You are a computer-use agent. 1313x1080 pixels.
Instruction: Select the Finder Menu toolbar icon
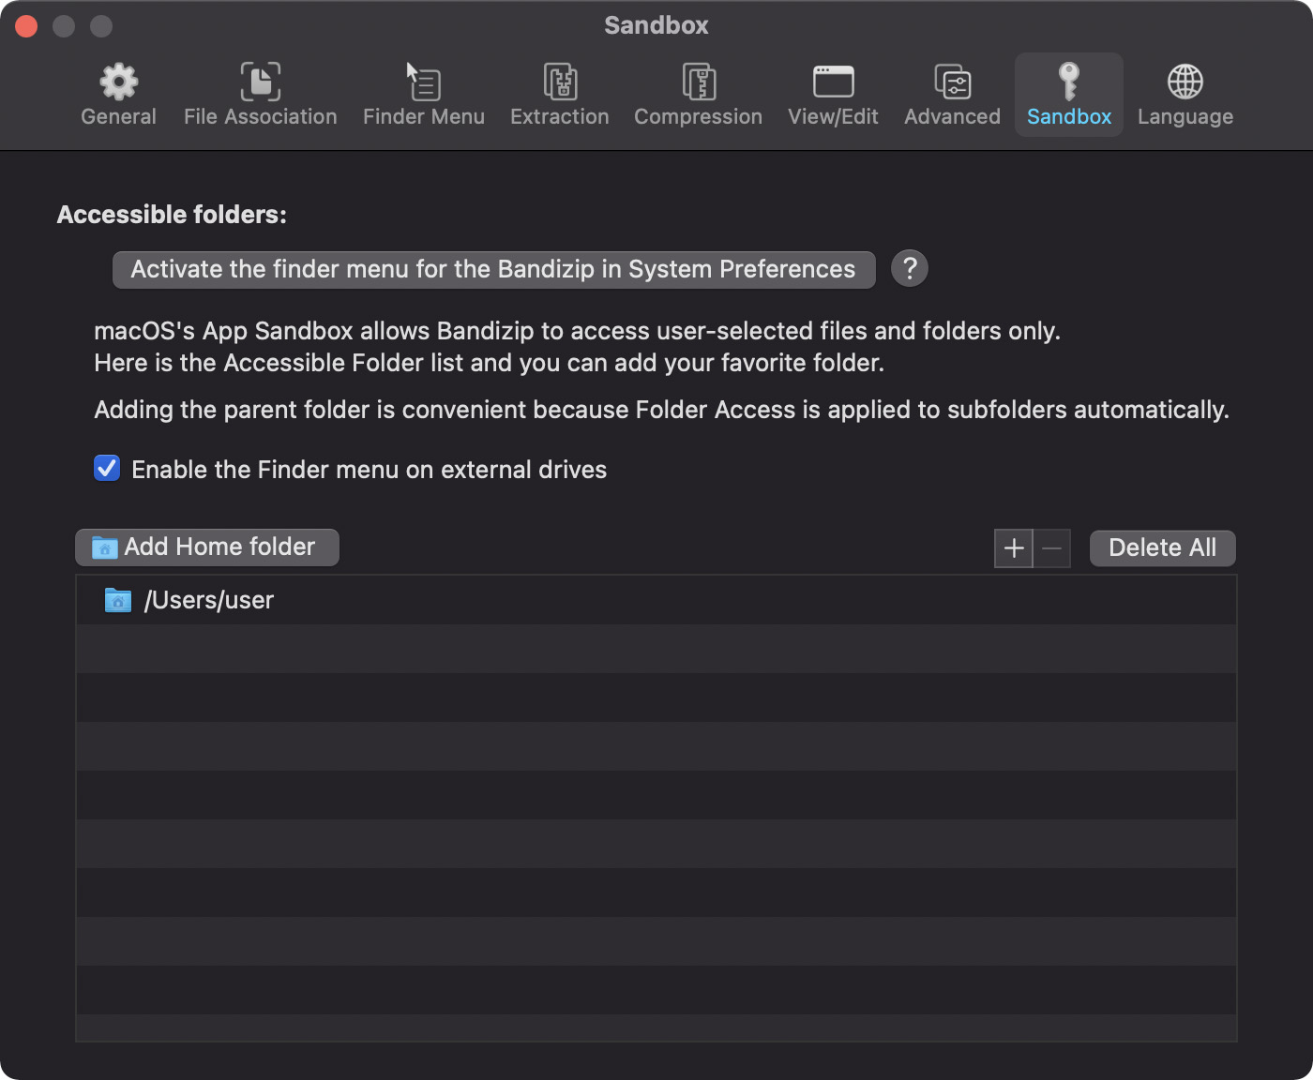pyautogui.click(x=423, y=82)
